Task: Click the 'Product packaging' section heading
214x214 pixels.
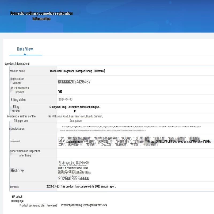Action: click(x=17, y=198)
